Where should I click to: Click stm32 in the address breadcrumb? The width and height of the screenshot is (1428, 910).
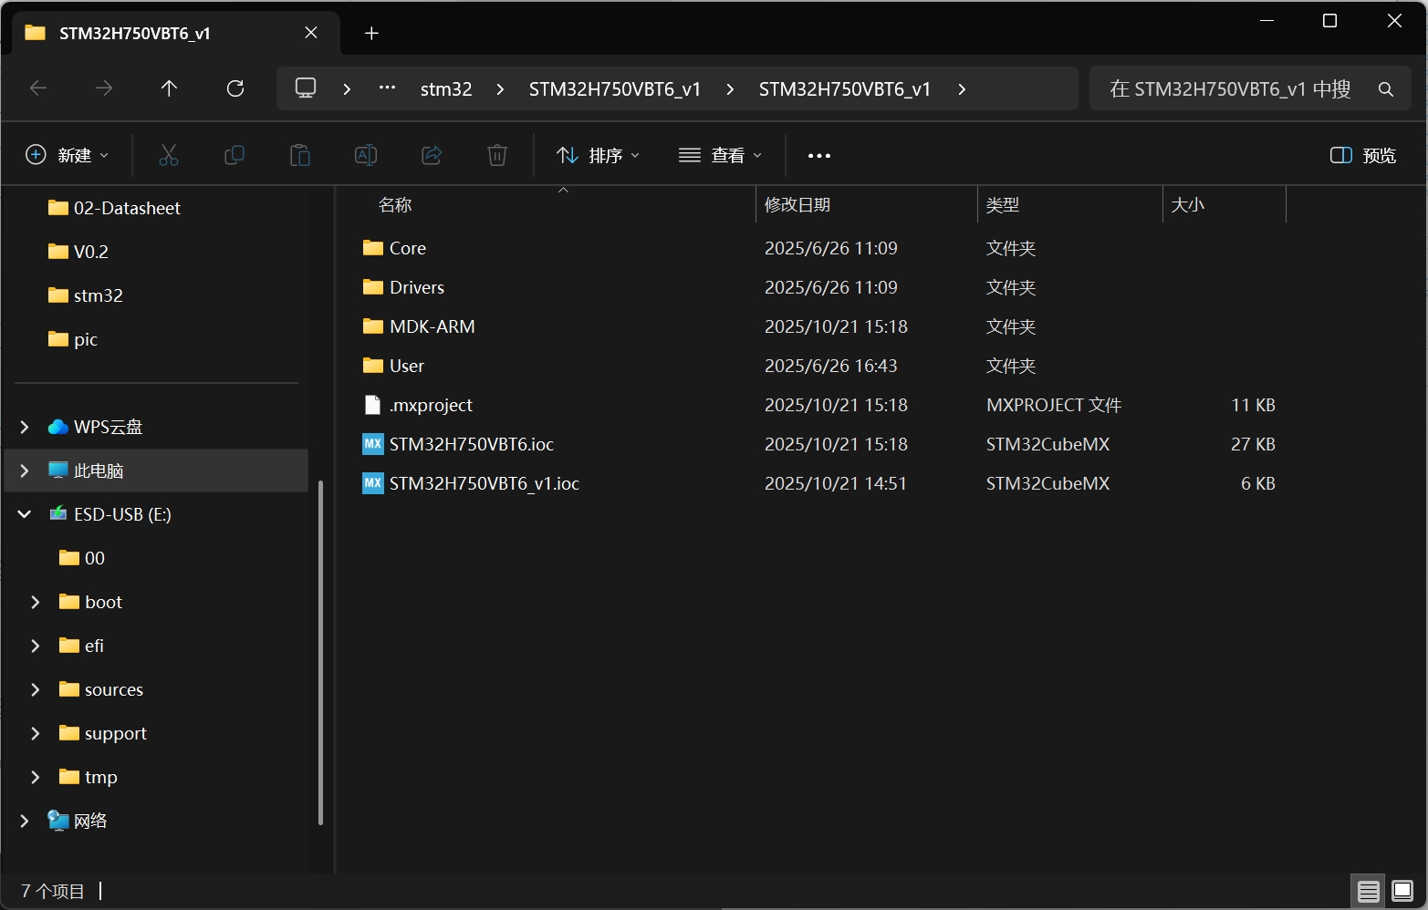pos(446,89)
